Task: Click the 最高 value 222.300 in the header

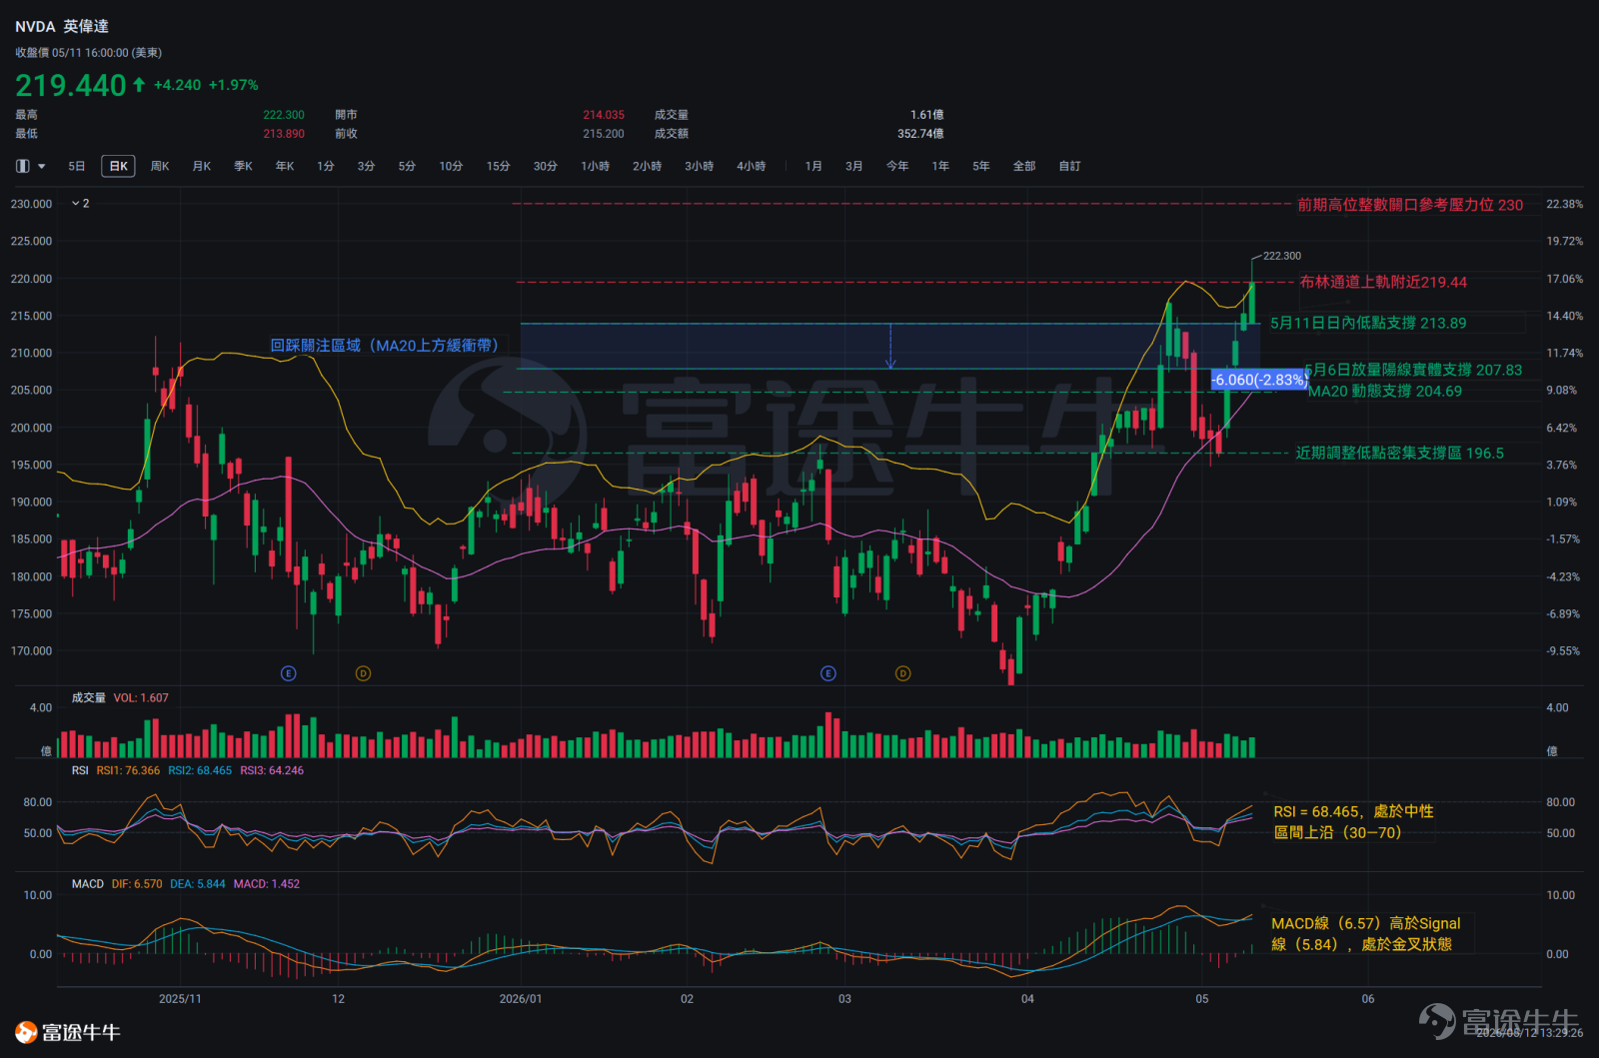Action: [x=284, y=115]
